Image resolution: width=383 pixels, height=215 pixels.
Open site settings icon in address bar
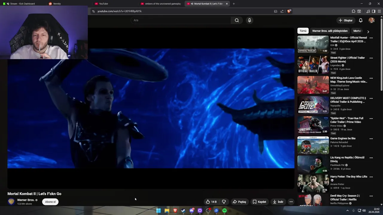pyautogui.click(x=93, y=11)
